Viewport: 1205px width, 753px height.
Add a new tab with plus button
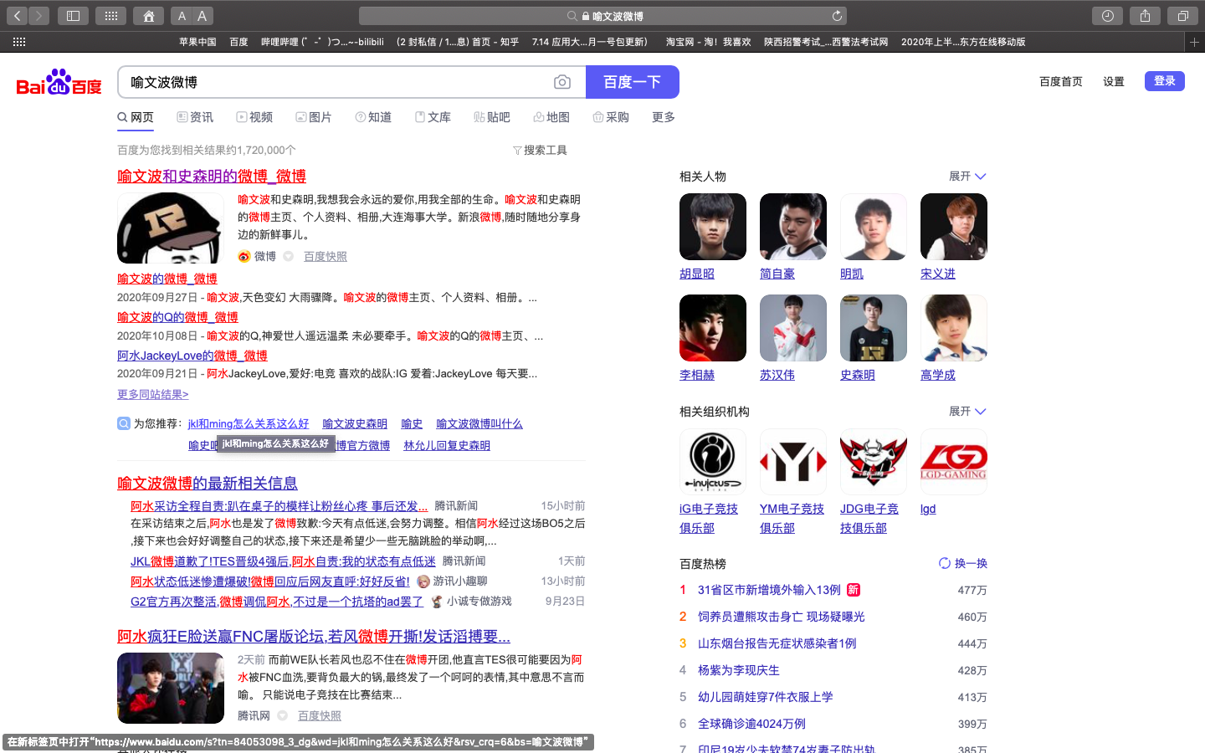(1194, 42)
